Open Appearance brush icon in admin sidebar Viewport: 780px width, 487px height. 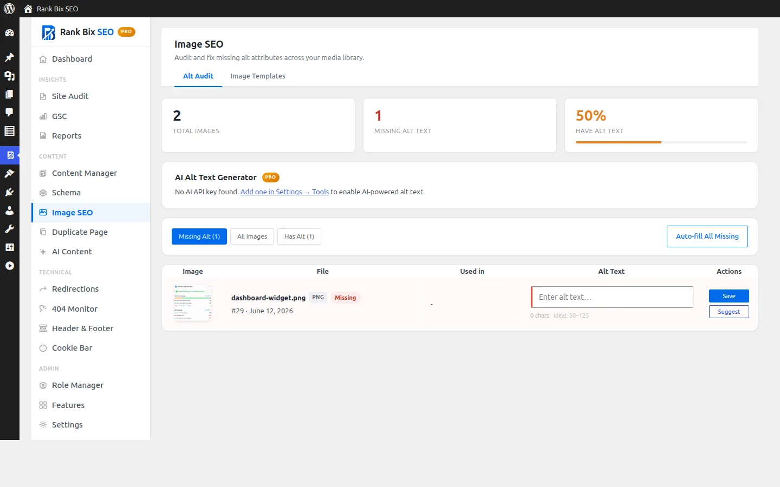[x=9, y=174]
